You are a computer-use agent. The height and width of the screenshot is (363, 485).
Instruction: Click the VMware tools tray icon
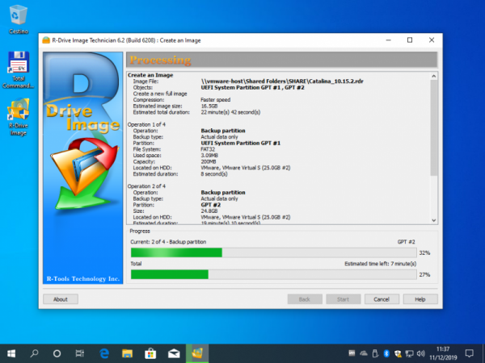(352, 353)
